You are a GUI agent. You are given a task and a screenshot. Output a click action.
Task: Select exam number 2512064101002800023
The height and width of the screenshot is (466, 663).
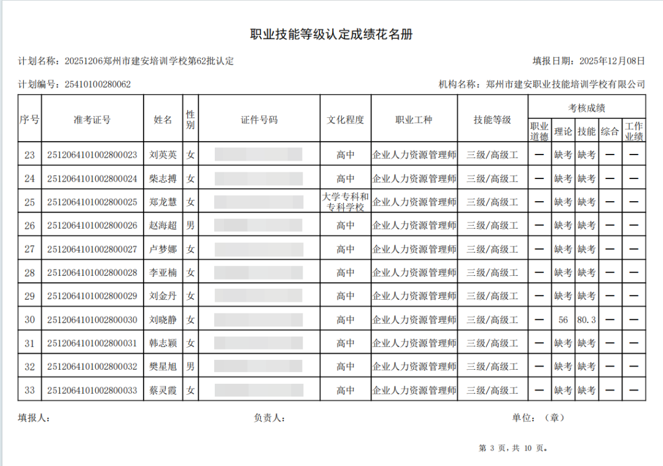click(92, 155)
